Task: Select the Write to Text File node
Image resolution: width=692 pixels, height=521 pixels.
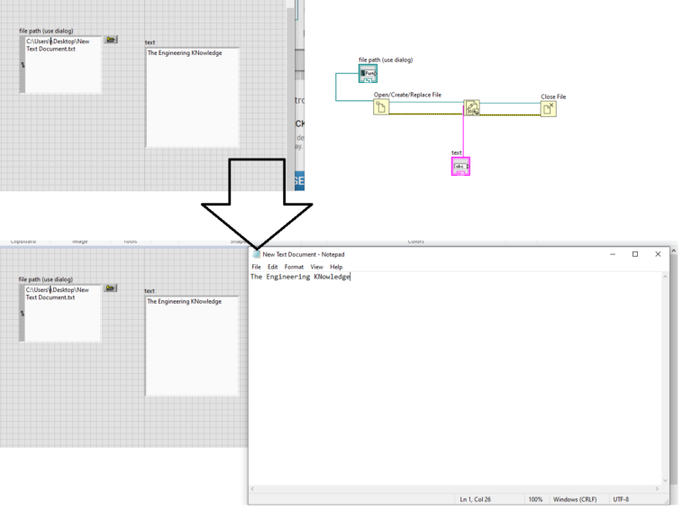Action: point(471,108)
